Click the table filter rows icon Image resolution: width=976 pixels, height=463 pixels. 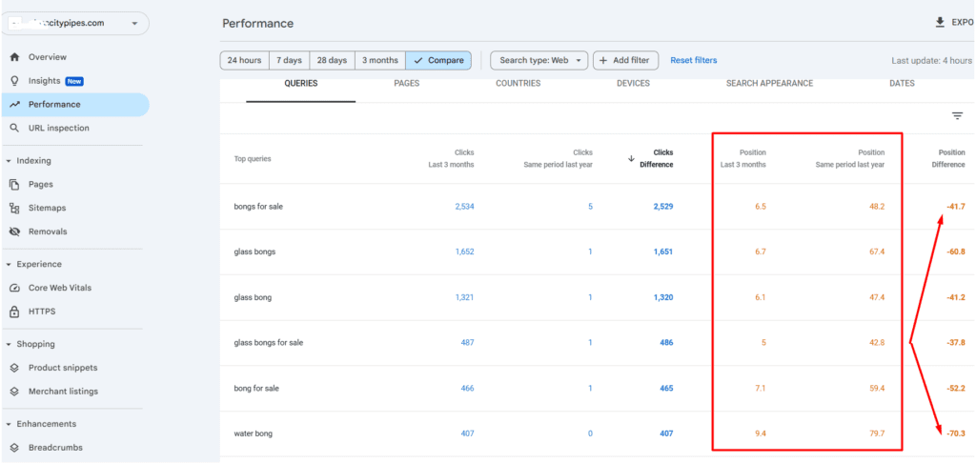tap(957, 116)
